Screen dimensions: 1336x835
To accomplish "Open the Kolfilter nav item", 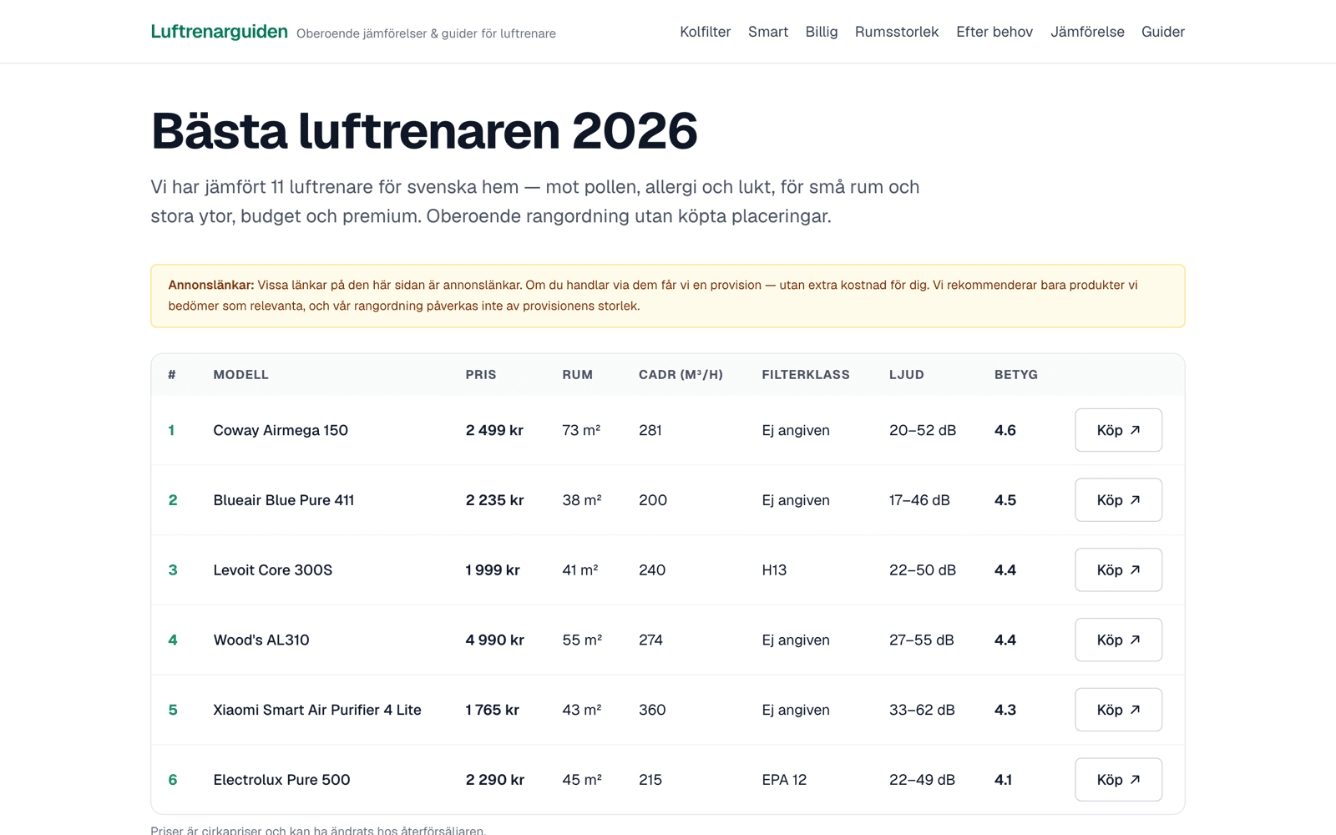I will (705, 32).
